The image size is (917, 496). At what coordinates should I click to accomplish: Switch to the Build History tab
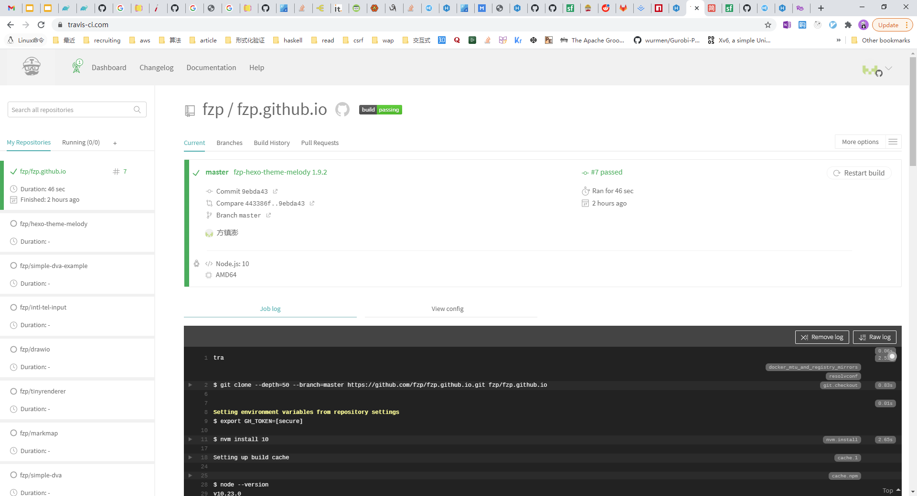[x=272, y=143]
